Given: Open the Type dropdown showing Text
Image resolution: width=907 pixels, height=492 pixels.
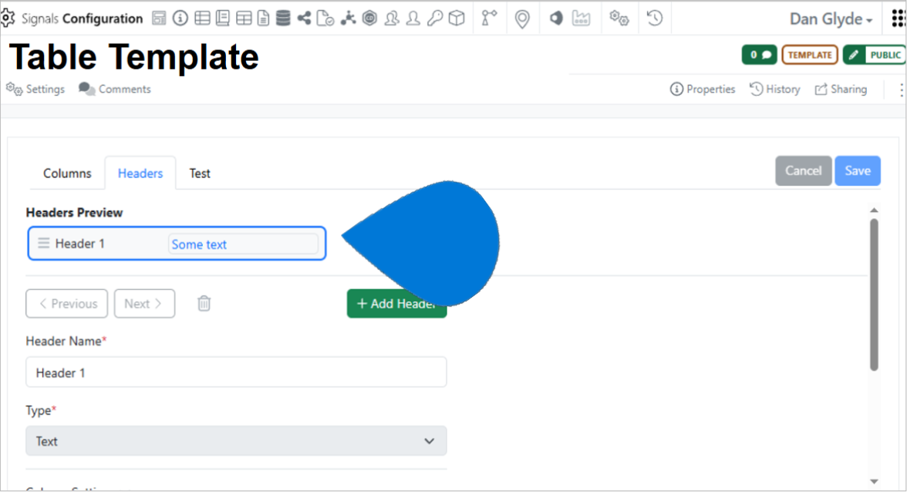Looking at the screenshot, I should tap(236, 441).
